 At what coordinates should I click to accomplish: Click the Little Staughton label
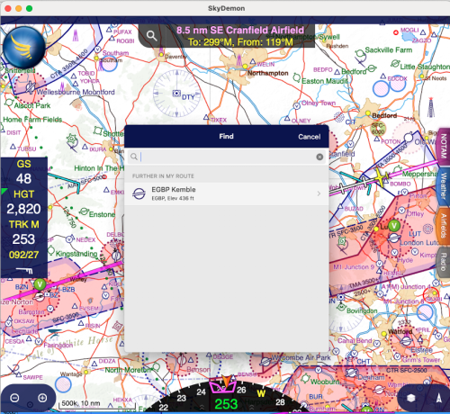pos(425,67)
